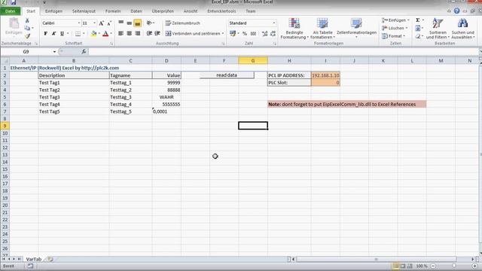Remove a decimal place icon
482x271 pixels.
point(273,33)
